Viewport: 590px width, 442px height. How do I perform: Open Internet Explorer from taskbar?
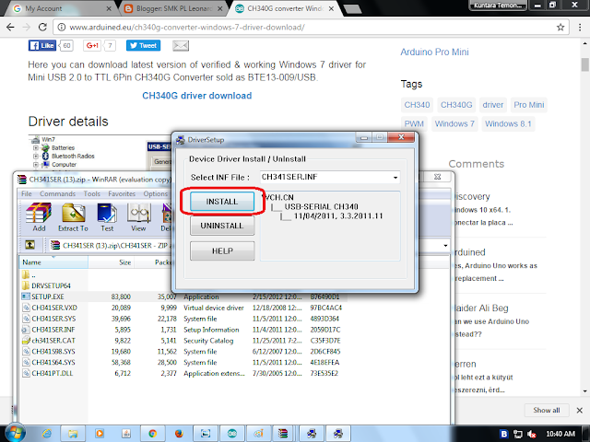47,434
